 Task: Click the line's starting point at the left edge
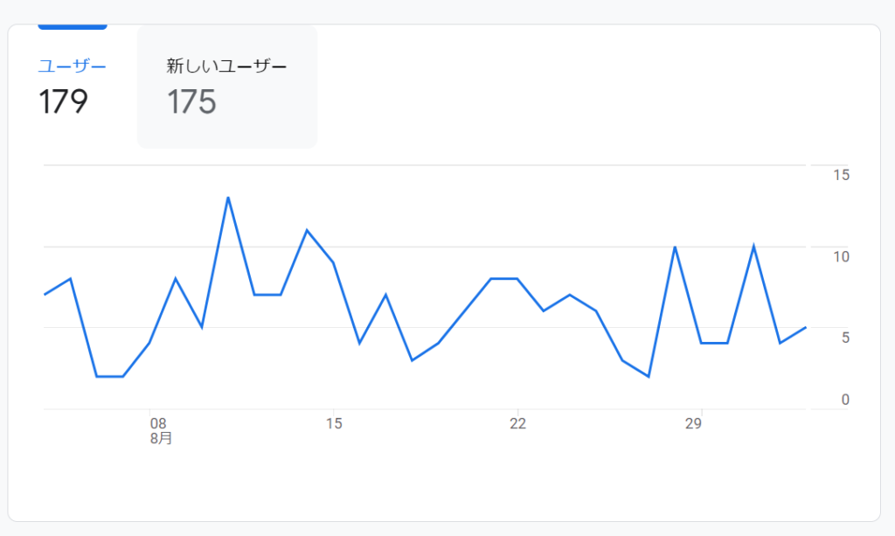(x=45, y=295)
